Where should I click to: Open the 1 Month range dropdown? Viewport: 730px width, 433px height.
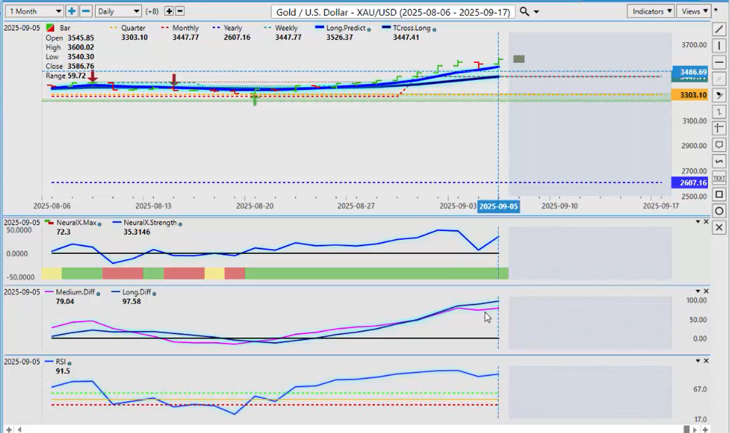[x=33, y=11]
